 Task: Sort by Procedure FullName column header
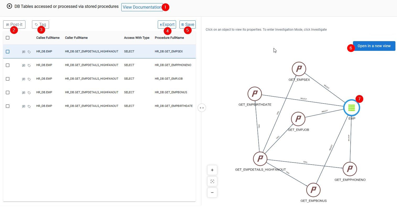[169, 38]
